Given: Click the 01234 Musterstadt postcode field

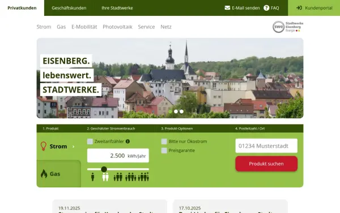Looking at the screenshot, I should click(266, 146).
